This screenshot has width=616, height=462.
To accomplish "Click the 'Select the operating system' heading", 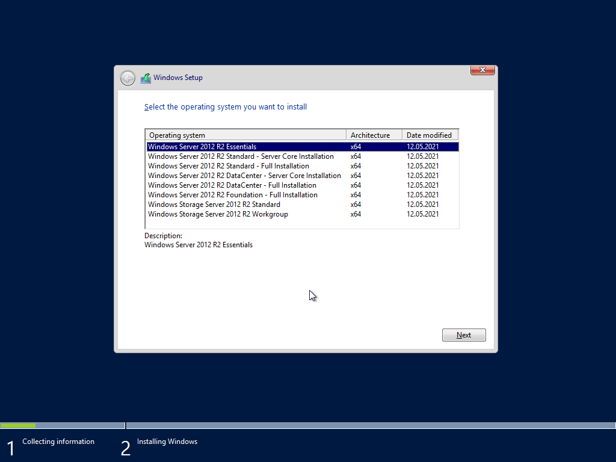I will 226,107.
